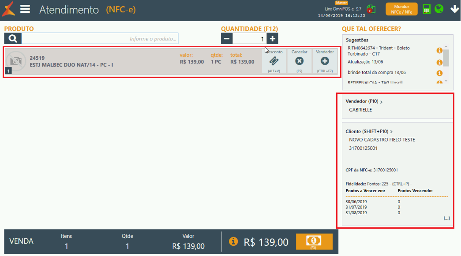Select suggestion 'Atualização 13/06'
The height and width of the screenshot is (256, 461).
tap(365, 62)
